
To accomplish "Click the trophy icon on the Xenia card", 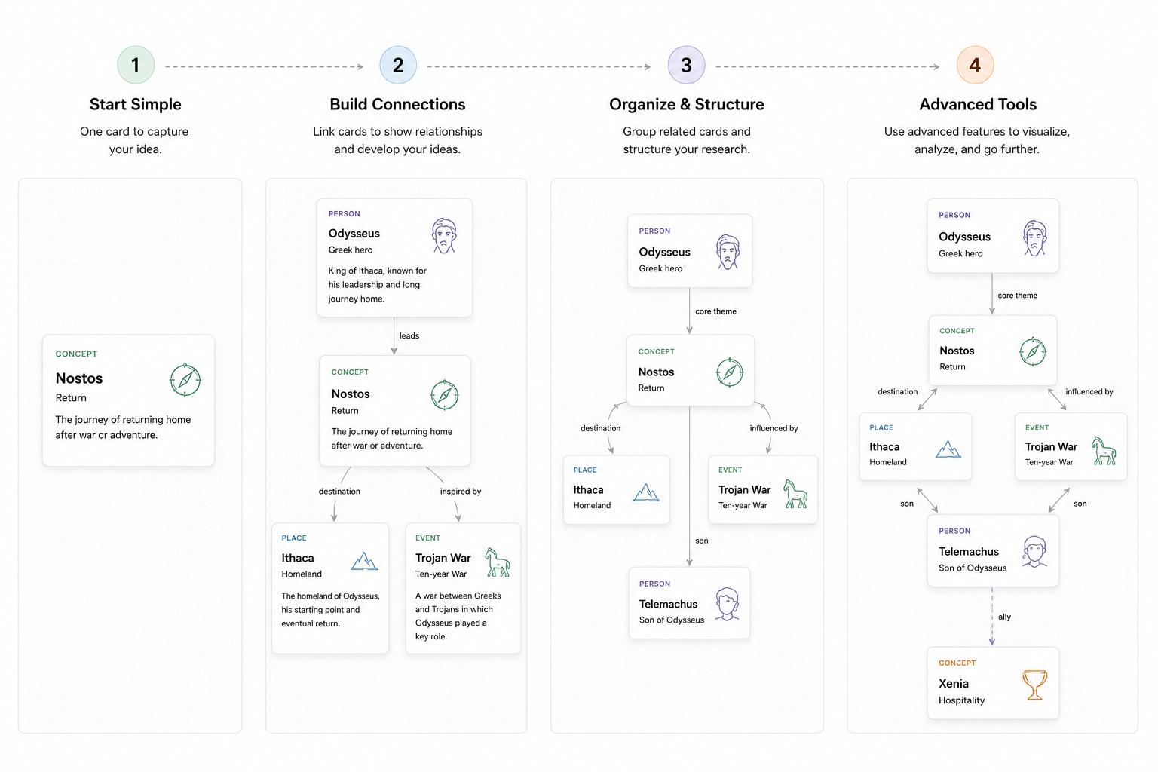I will 1034,685.
